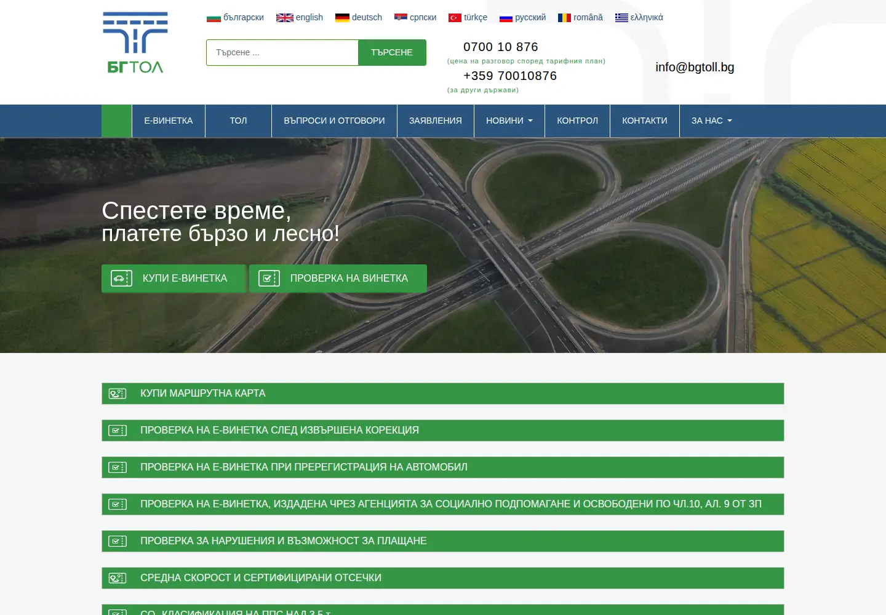Select the British flag icon
Image resolution: width=886 pixels, height=615 pixels.
coord(284,18)
